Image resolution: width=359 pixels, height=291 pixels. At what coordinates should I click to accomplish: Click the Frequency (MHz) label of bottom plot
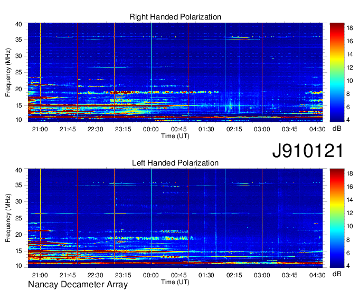pos(8,218)
